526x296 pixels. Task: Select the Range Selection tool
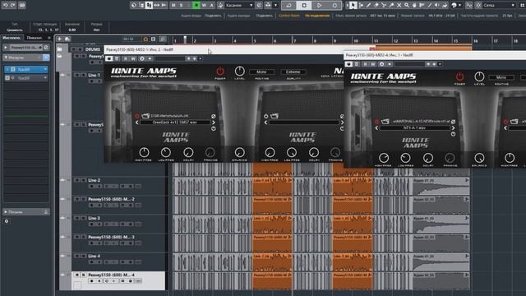[x=361, y=5]
